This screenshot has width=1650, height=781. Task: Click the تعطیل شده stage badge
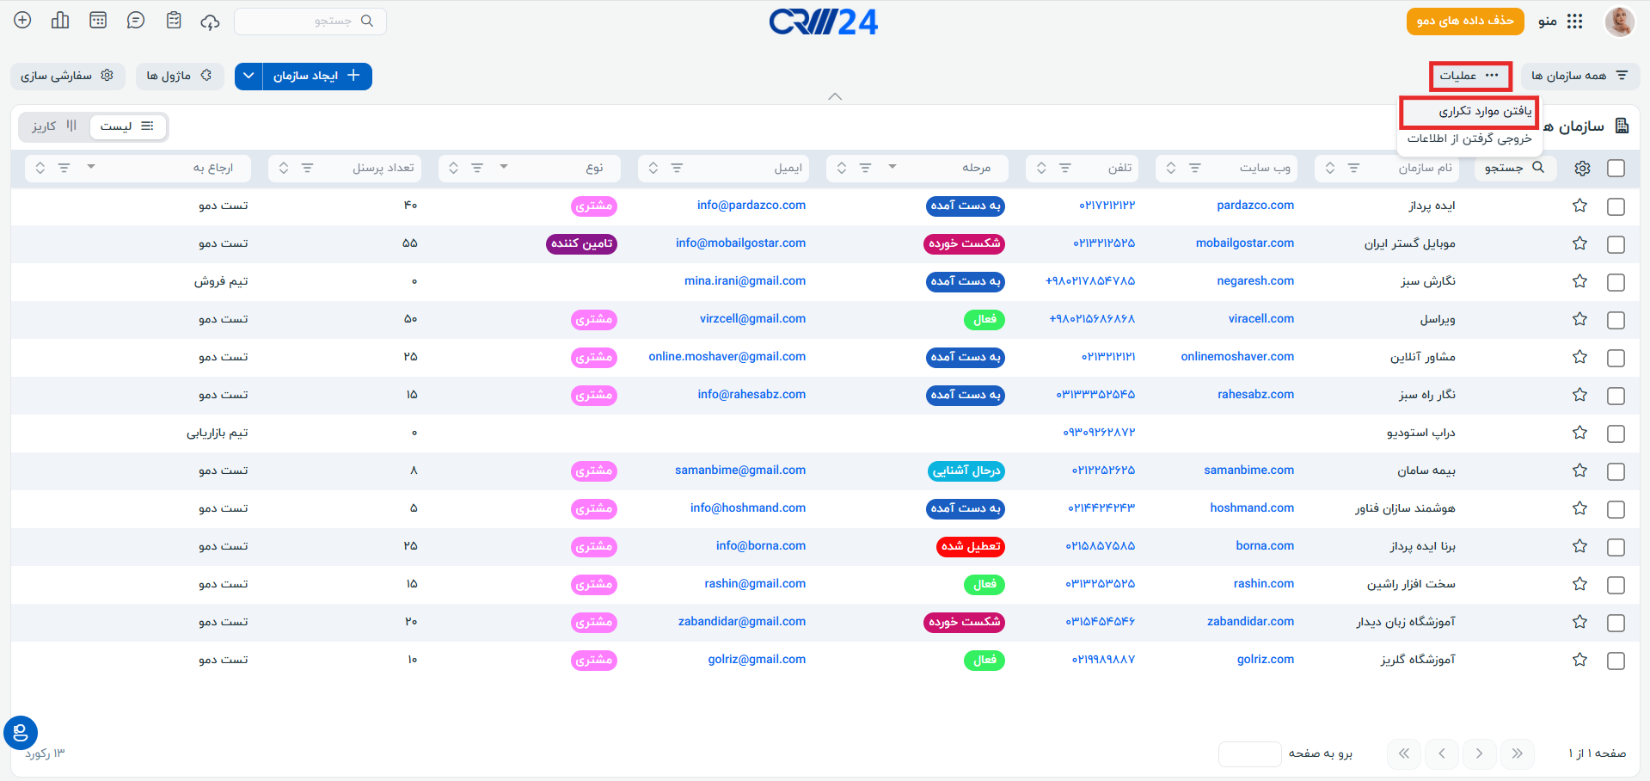(x=971, y=546)
